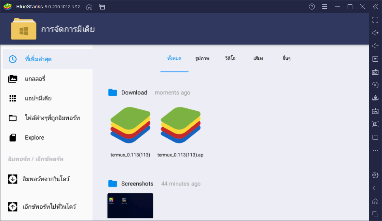Click the Android home icon in sidebar

point(375,201)
